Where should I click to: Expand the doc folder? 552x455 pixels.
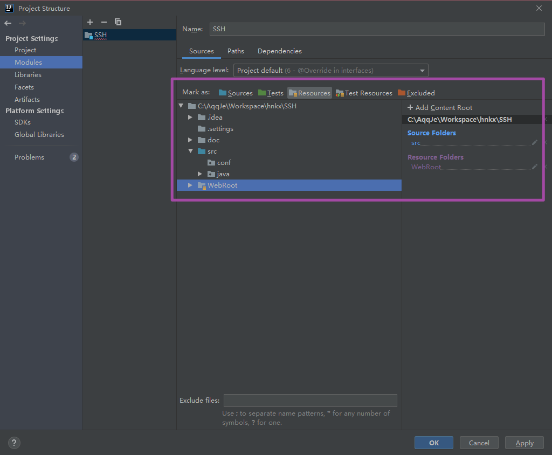[190, 140]
